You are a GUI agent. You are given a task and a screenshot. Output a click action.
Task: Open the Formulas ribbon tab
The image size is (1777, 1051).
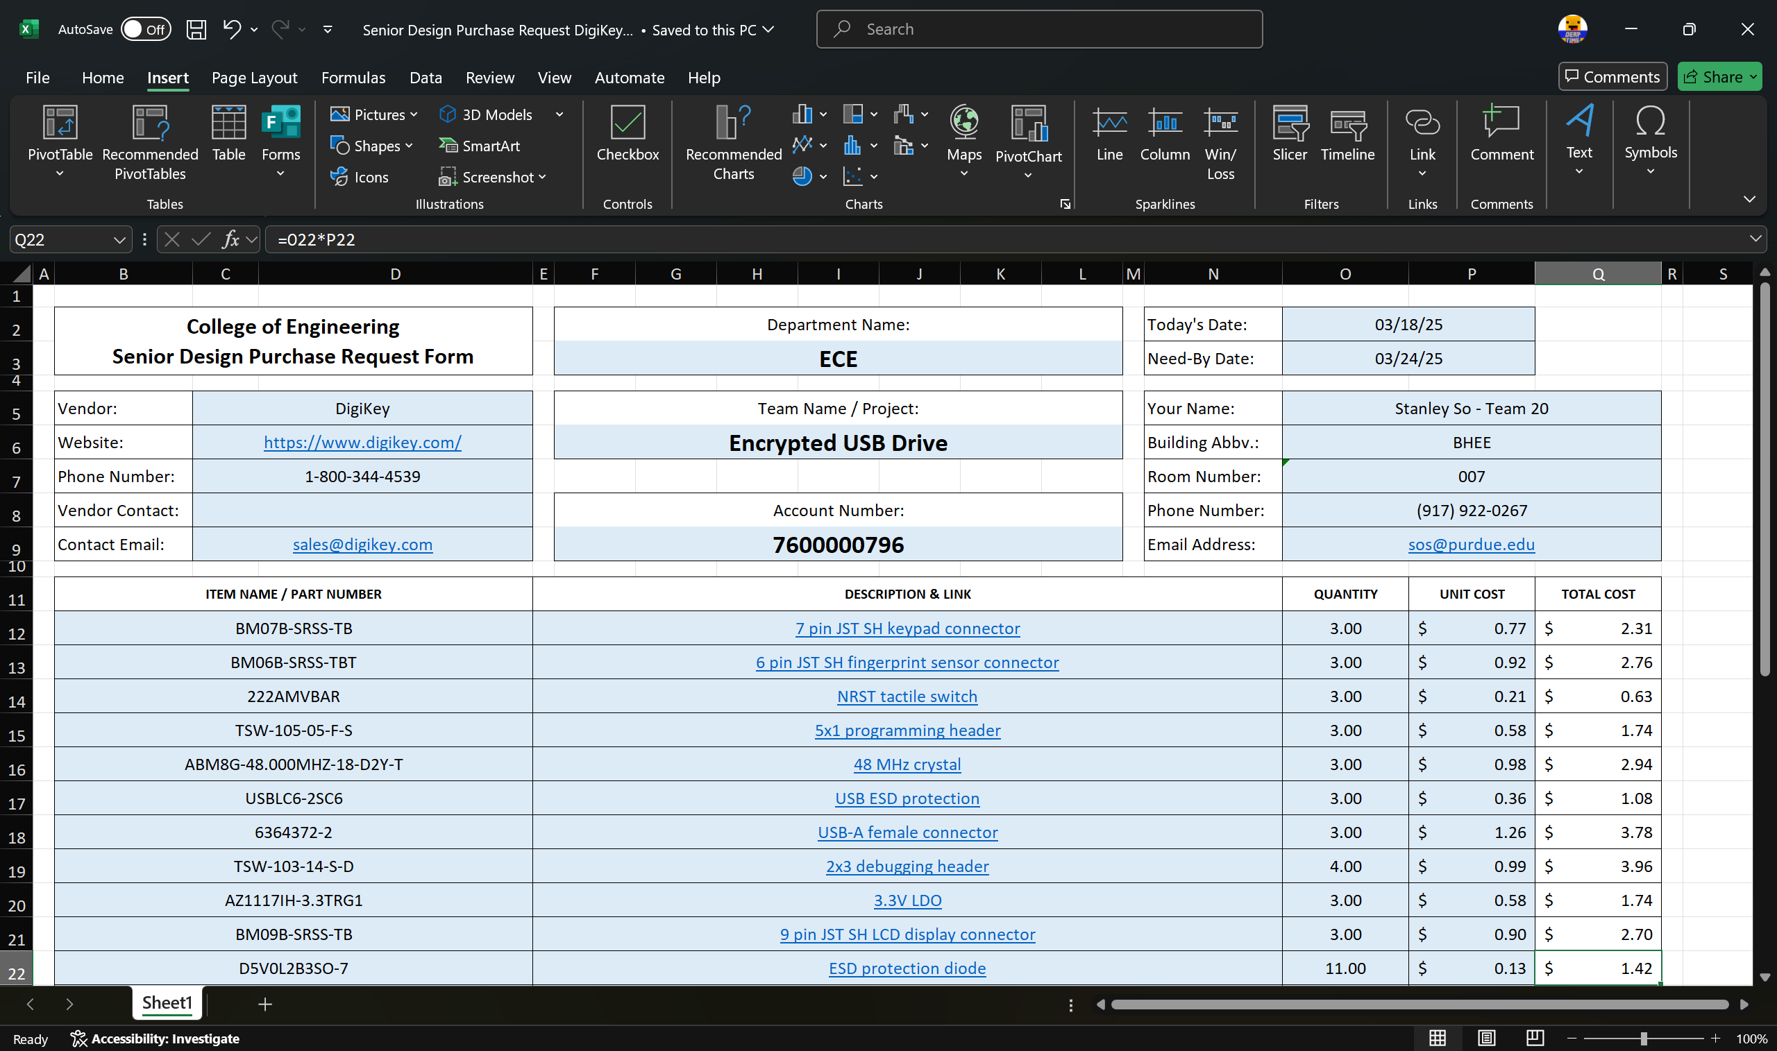353,78
